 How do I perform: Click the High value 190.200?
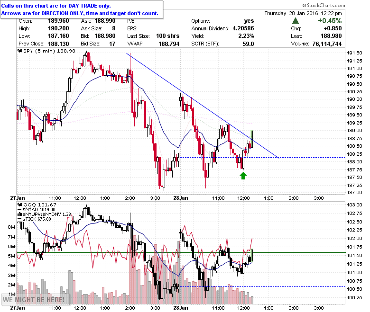click(58, 28)
